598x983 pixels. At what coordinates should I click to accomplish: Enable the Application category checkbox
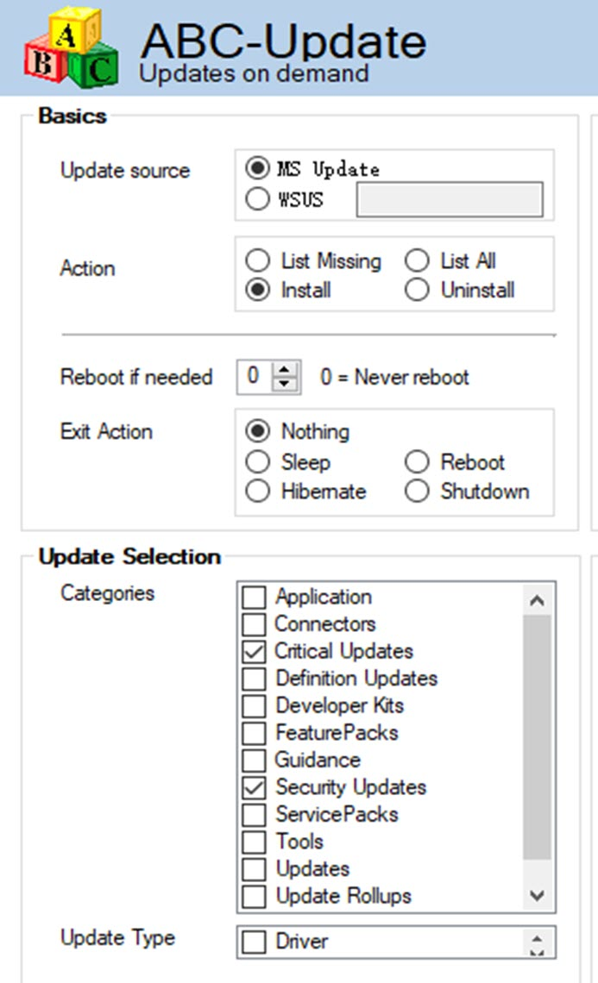tap(254, 597)
